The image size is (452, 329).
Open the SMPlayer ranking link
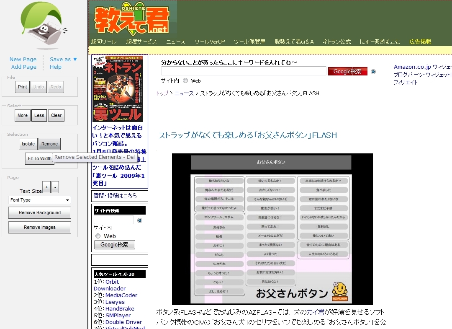tap(118, 315)
